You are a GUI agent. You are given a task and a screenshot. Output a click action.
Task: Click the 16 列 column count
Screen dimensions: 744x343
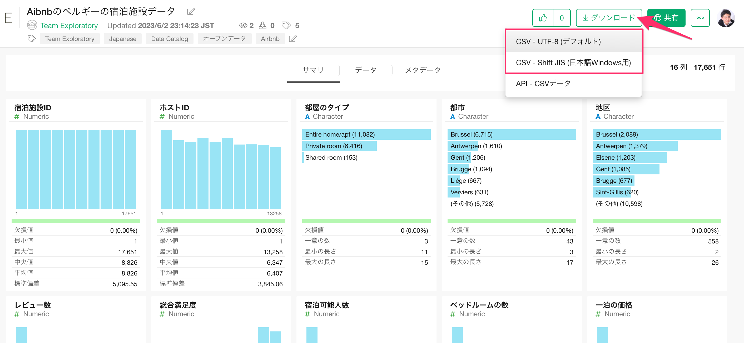point(678,67)
